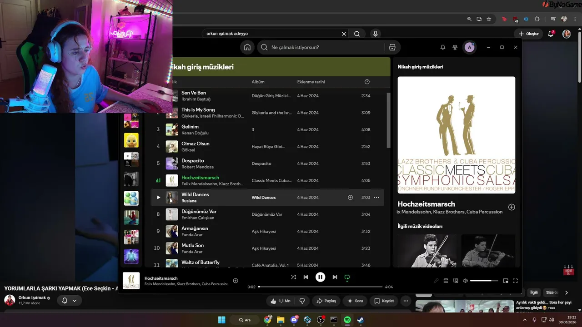582x327 pixels.
Task: Select the track Sen Ve Ben
Action: [194, 93]
